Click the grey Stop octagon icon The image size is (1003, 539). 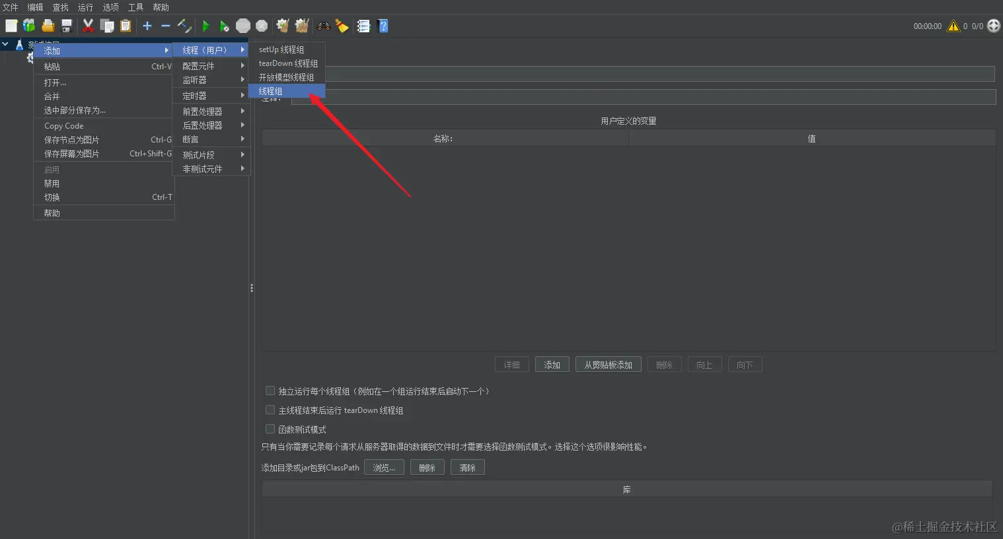pos(243,26)
